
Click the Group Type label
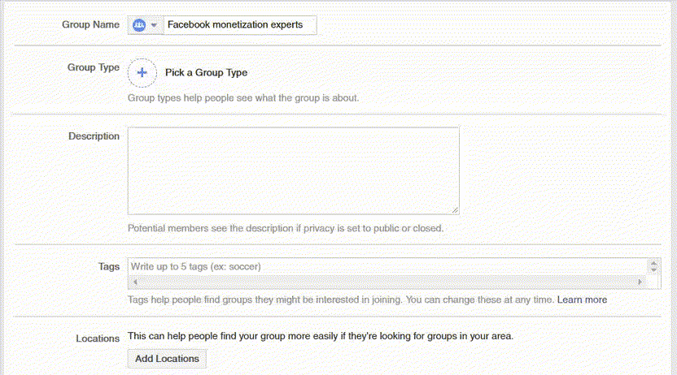pyautogui.click(x=93, y=67)
